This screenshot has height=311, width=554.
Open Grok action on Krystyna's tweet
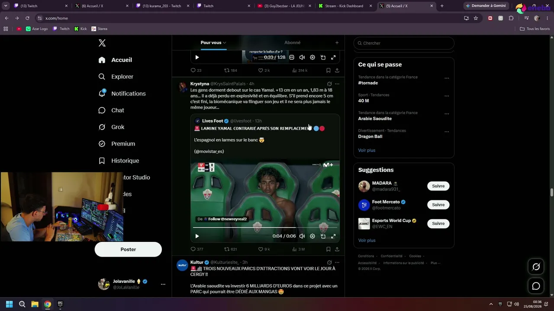[x=329, y=84]
